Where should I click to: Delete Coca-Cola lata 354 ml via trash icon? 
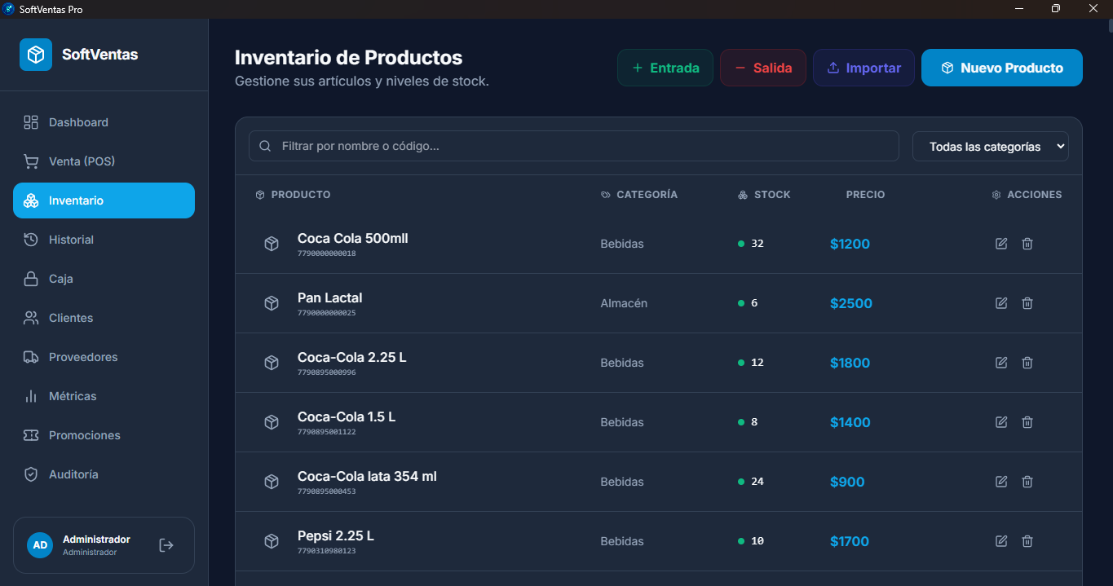pos(1027,481)
